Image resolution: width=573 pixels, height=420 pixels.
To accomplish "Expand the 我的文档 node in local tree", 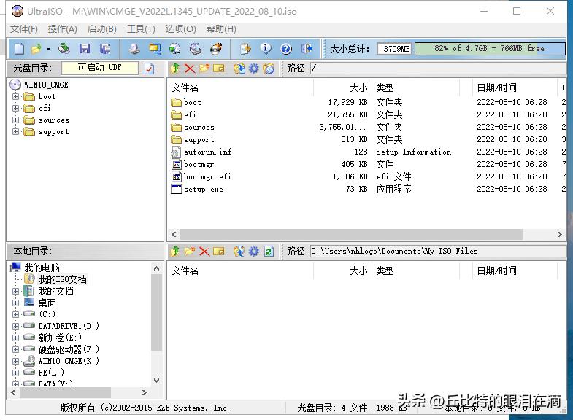I will [x=15, y=291].
